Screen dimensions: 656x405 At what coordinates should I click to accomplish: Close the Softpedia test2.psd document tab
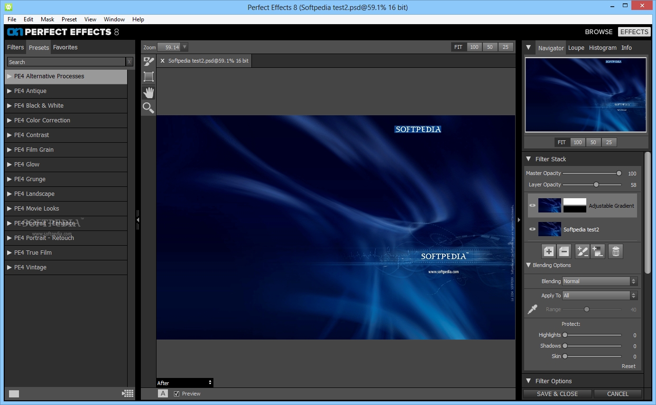pos(162,61)
